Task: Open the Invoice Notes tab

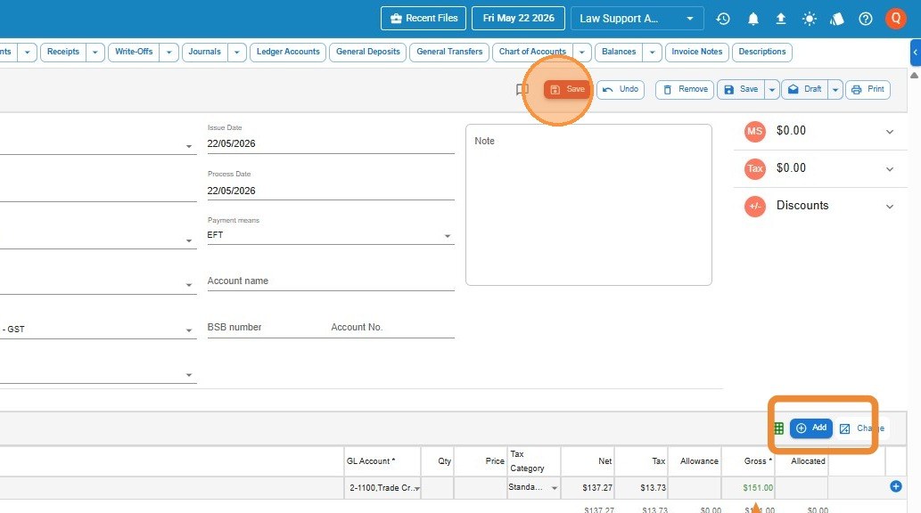Action: (696, 52)
